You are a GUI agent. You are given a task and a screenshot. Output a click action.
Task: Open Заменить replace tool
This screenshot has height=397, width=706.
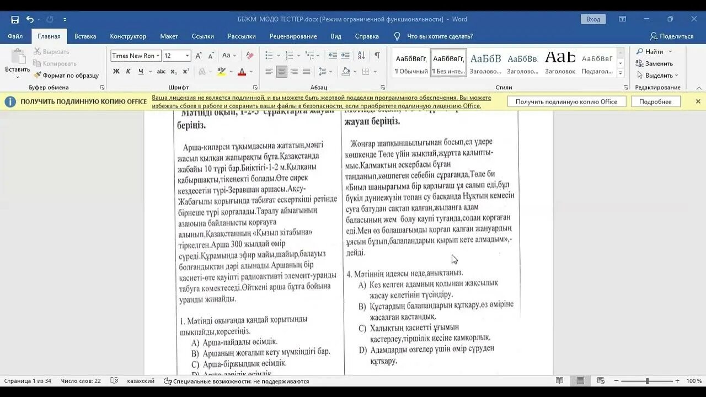(654, 63)
